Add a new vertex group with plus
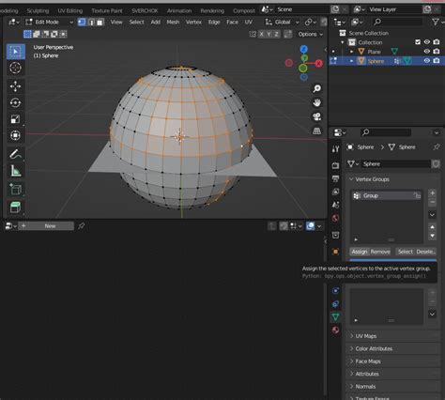445x400 pixels. pyautogui.click(x=432, y=193)
